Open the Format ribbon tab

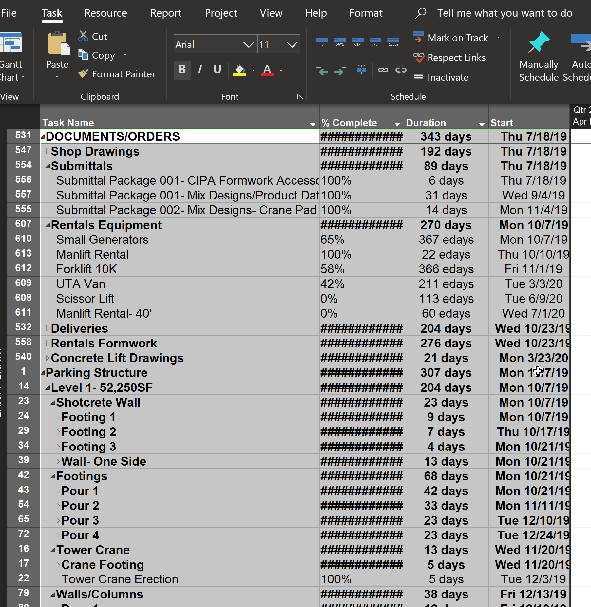point(366,13)
